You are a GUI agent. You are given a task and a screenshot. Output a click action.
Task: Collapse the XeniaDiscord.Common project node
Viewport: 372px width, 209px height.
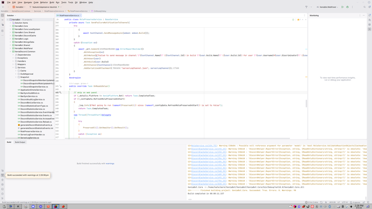(10, 52)
